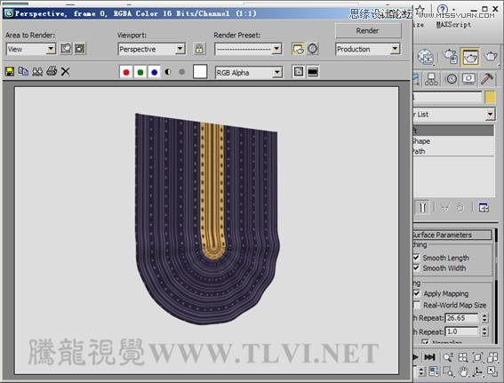The image size is (504, 383).
Task: Enable the red channel
Action: point(126,72)
